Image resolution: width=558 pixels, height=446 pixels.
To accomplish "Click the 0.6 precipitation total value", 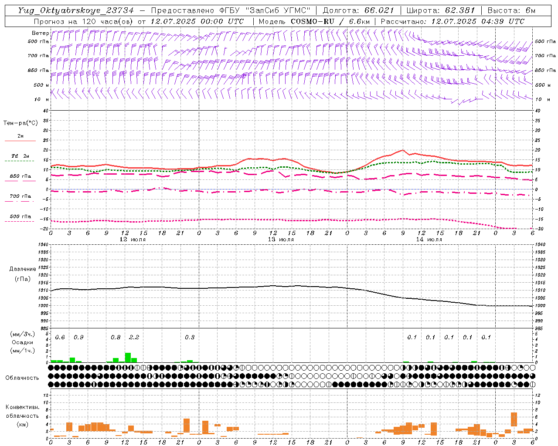I will (x=60, y=338).
